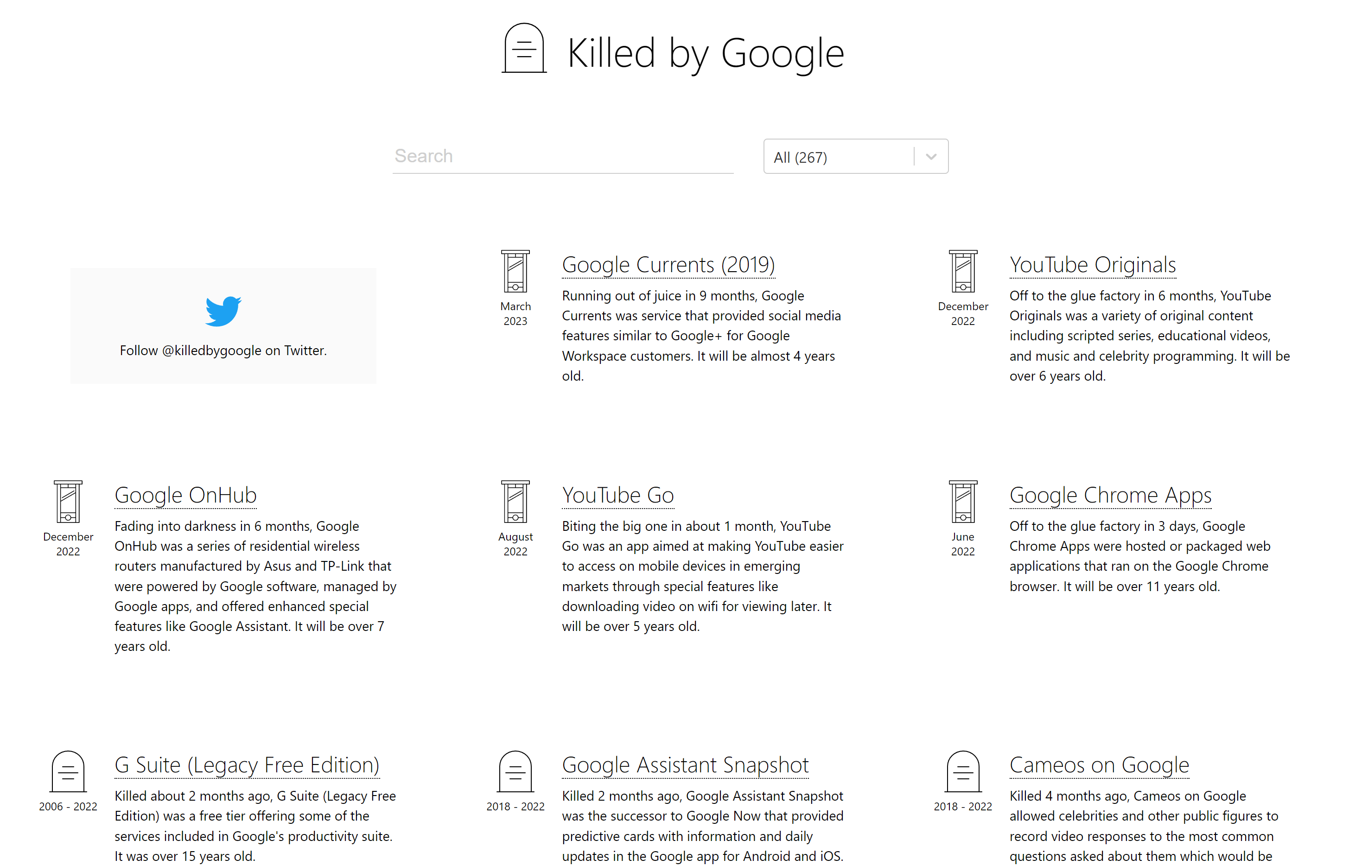Click the June 2022 date label
Viewport: 1349px width, 866px height.
[963, 544]
